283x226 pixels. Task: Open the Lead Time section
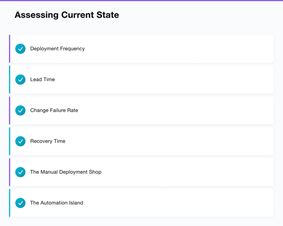coord(141,79)
